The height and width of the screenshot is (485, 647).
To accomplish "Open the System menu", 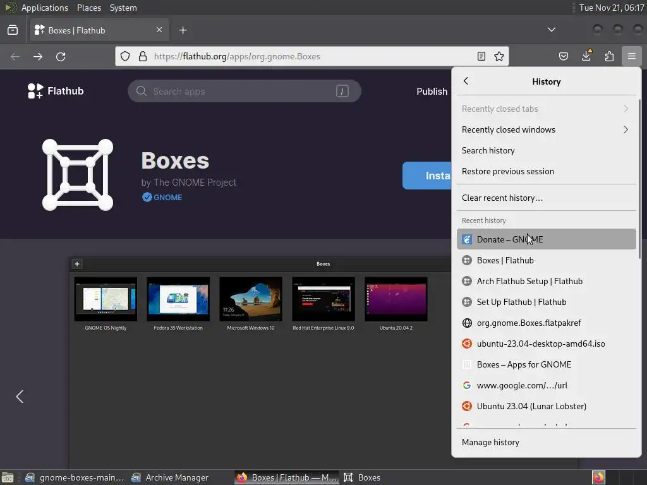I will tap(123, 8).
